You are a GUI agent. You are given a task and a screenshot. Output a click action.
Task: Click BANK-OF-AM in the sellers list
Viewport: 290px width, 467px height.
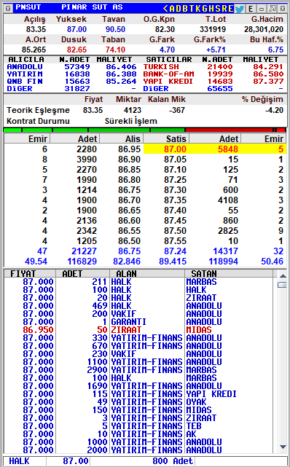pos(168,74)
